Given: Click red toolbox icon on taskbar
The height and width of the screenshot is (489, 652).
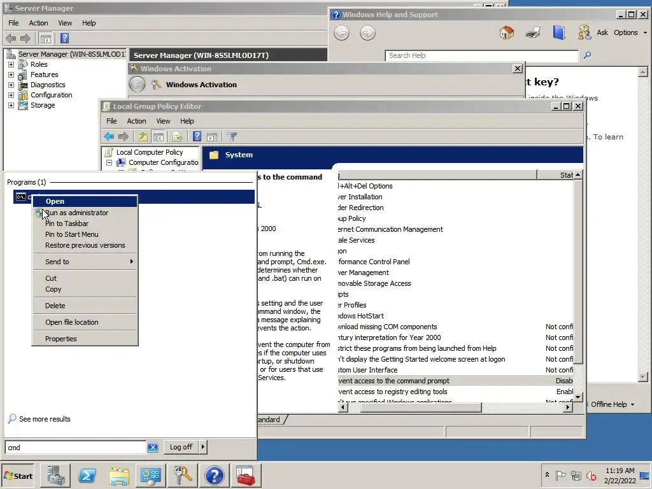Looking at the screenshot, I should click(x=246, y=476).
